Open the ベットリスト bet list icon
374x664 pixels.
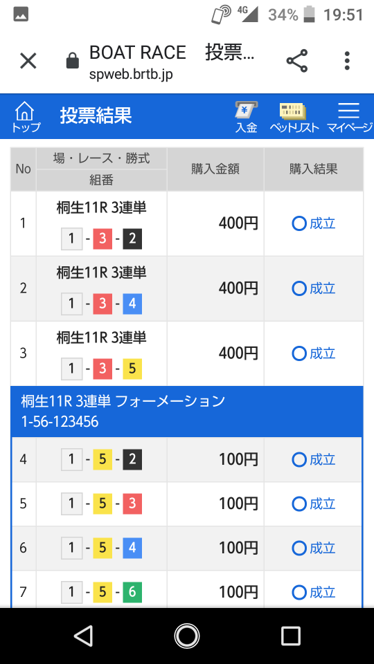[294, 117]
